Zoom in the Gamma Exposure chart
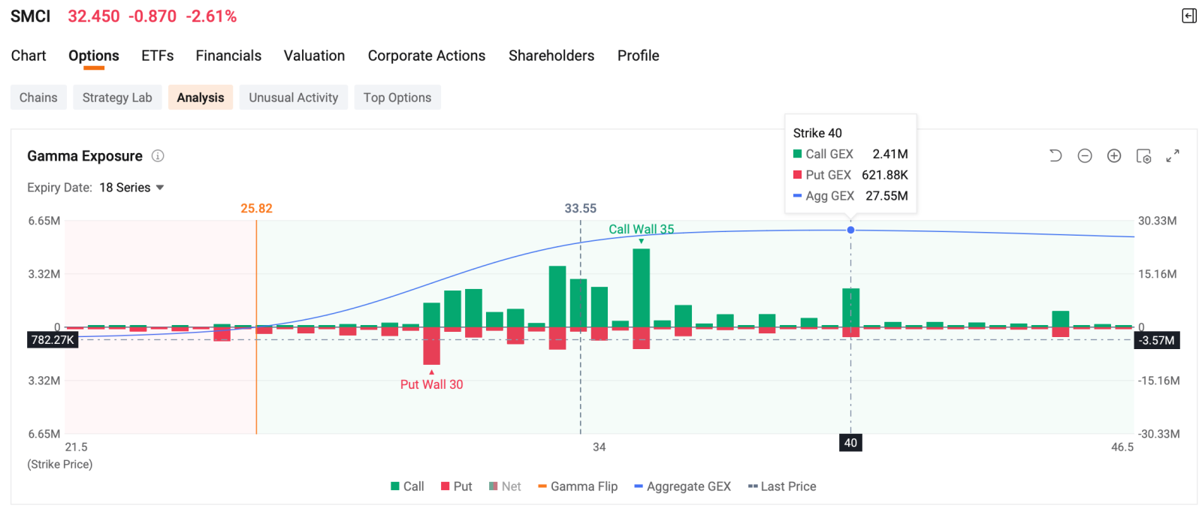 [x=1114, y=155]
